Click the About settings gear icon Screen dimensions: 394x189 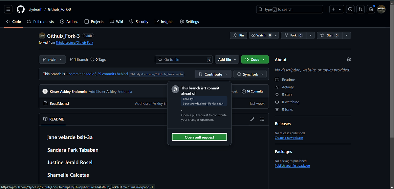point(349,59)
